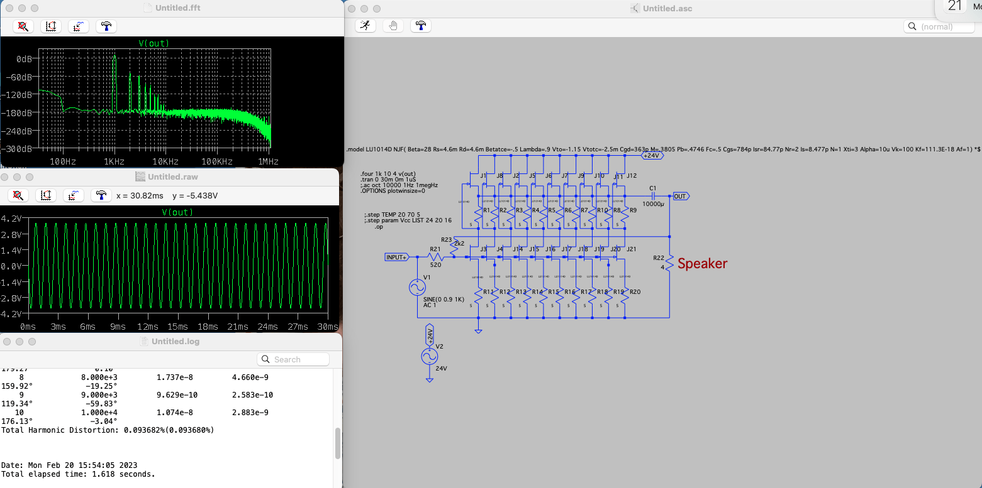
Task: Click zoom-out magnifier icon in Untitled.raw window
Action: click(x=18, y=195)
